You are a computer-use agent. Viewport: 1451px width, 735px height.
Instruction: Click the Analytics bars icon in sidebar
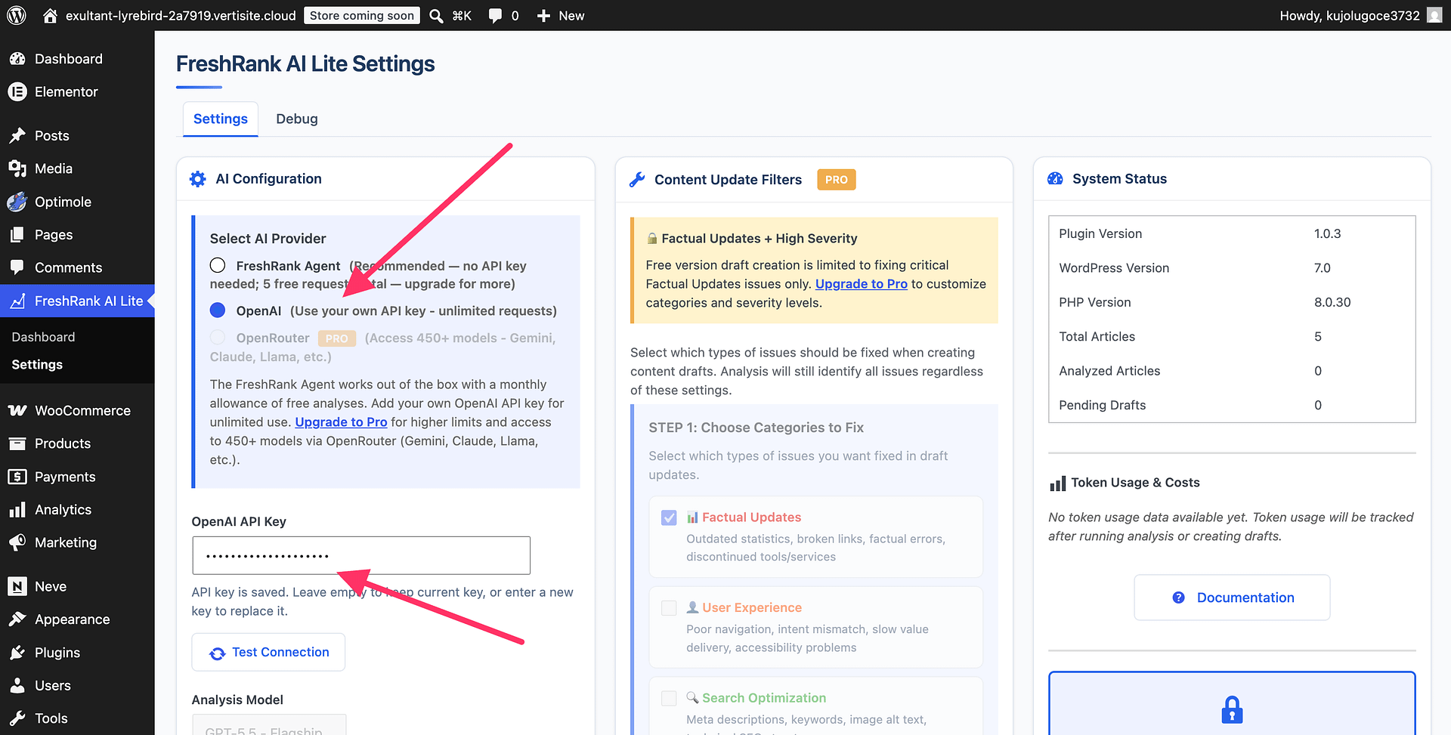pyautogui.click(x=17, y=510)
